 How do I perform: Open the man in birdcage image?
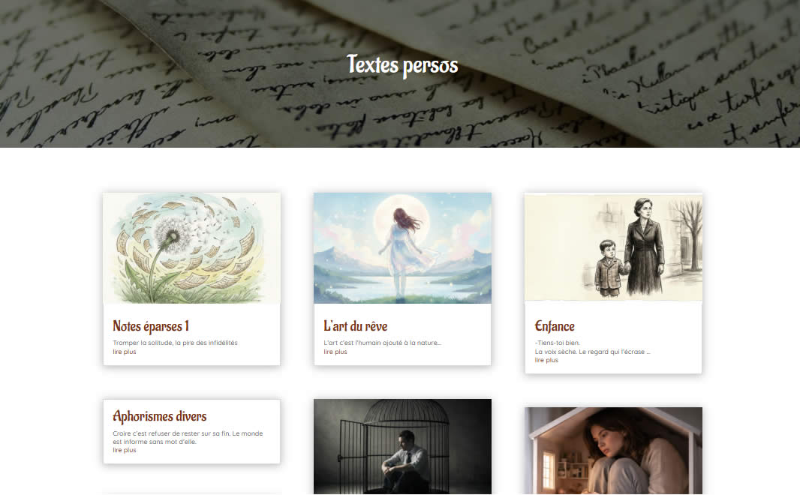402,446
